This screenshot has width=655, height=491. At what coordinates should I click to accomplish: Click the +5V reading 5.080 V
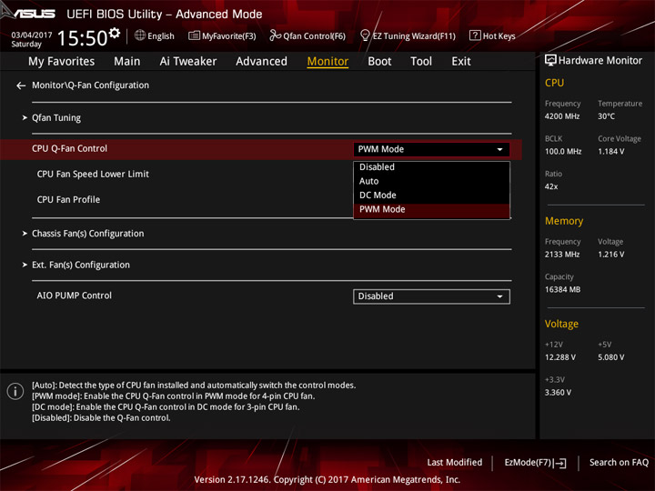tap(610, 357)
